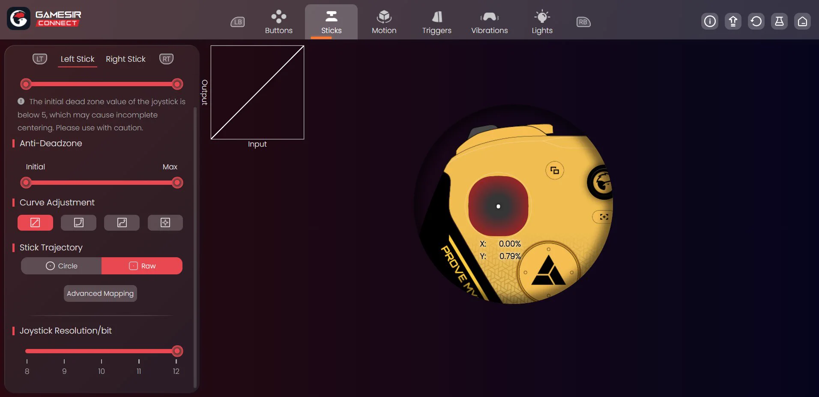Click the info icon in top-right toolbar
819x397 pixels.
710,21
